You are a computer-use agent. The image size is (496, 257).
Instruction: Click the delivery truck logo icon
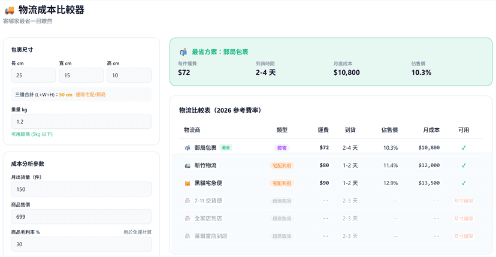tap(10, 10)
